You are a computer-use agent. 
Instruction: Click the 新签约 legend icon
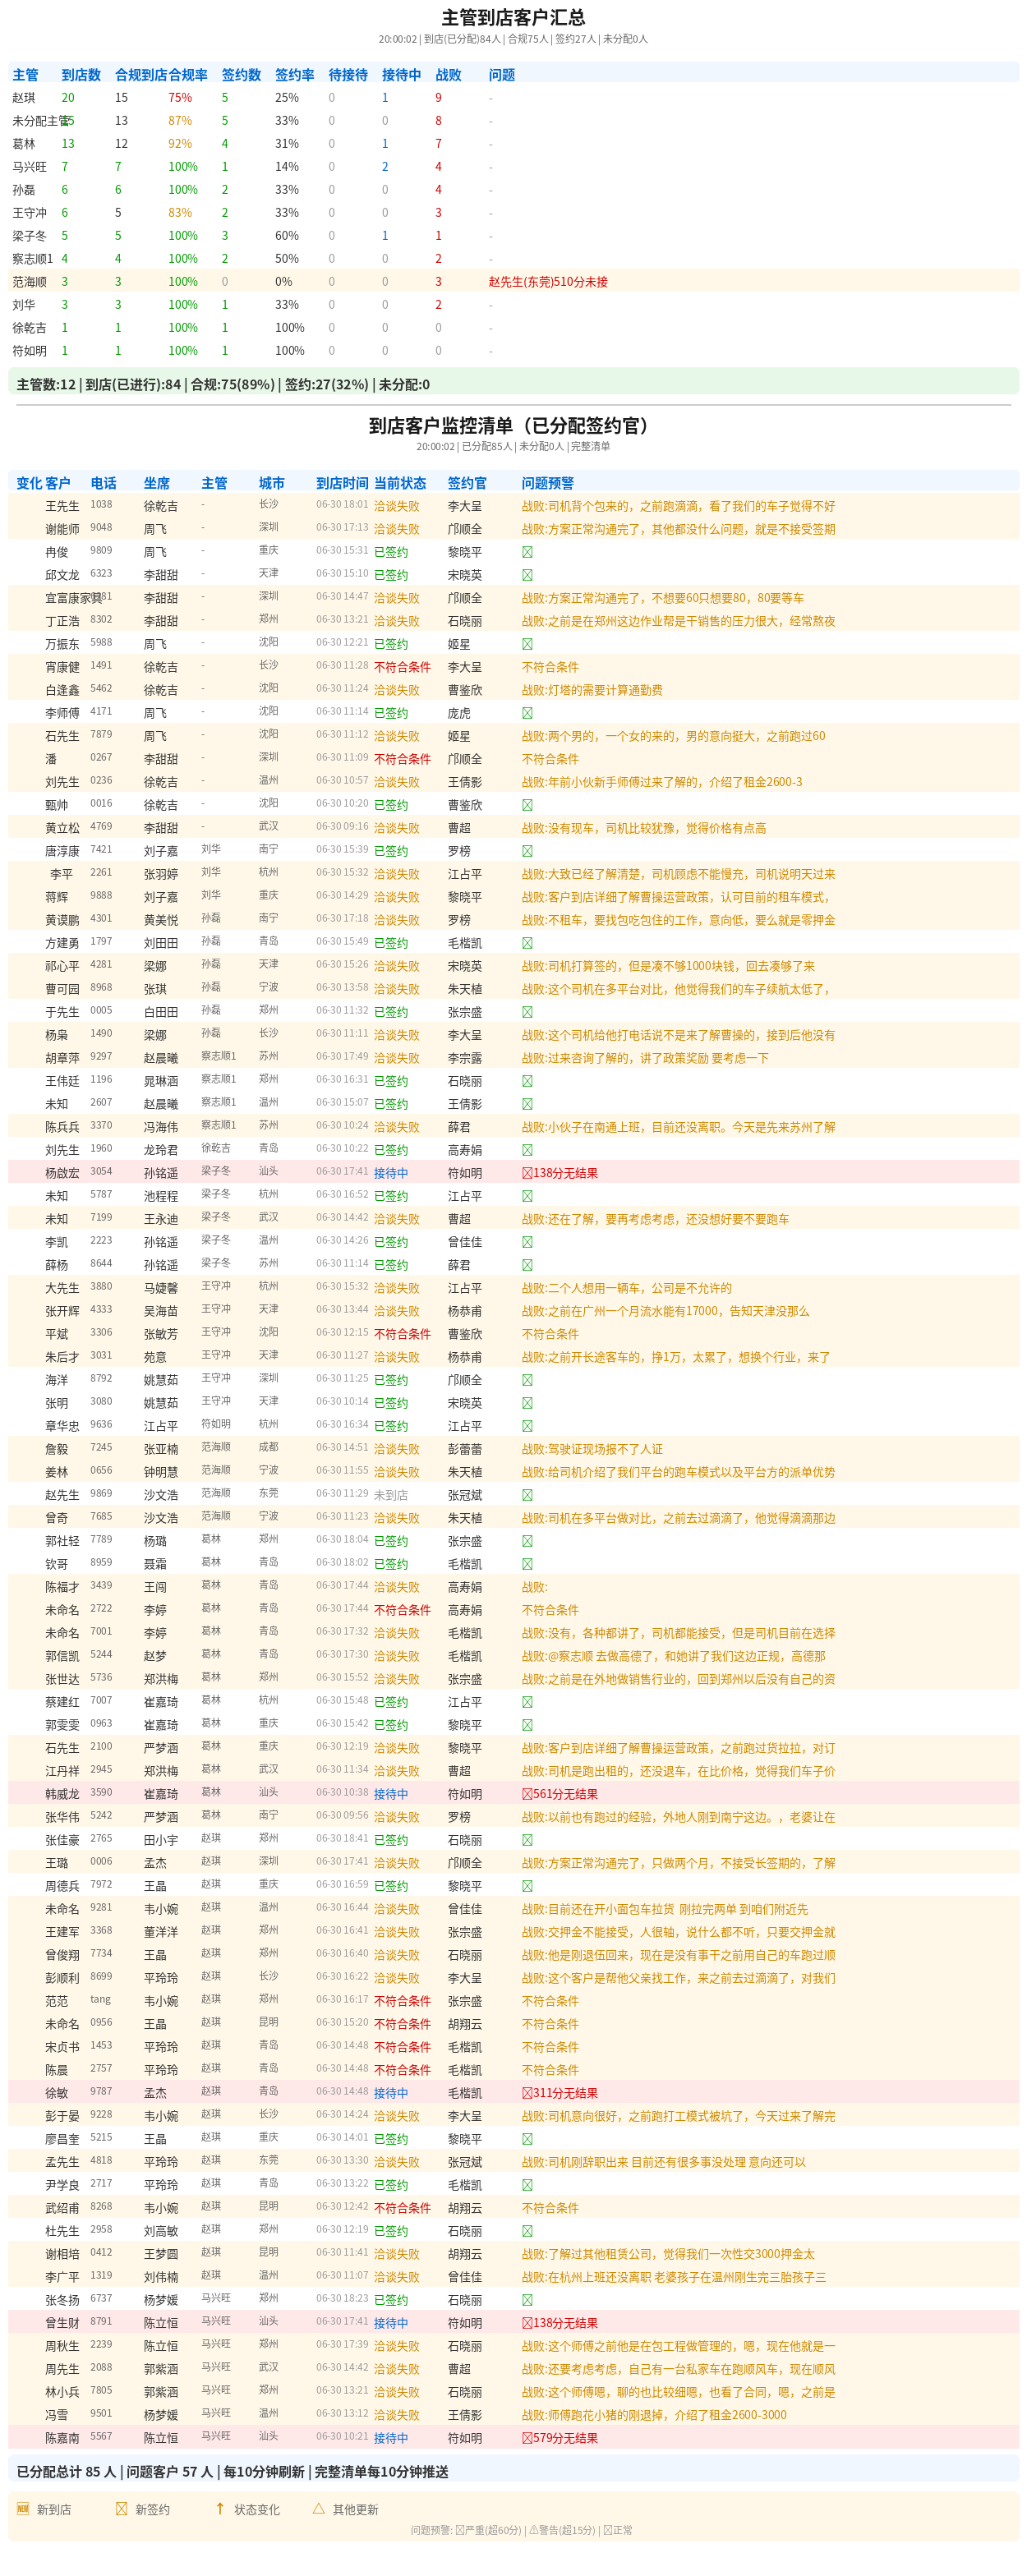(x=121, y=2508)
